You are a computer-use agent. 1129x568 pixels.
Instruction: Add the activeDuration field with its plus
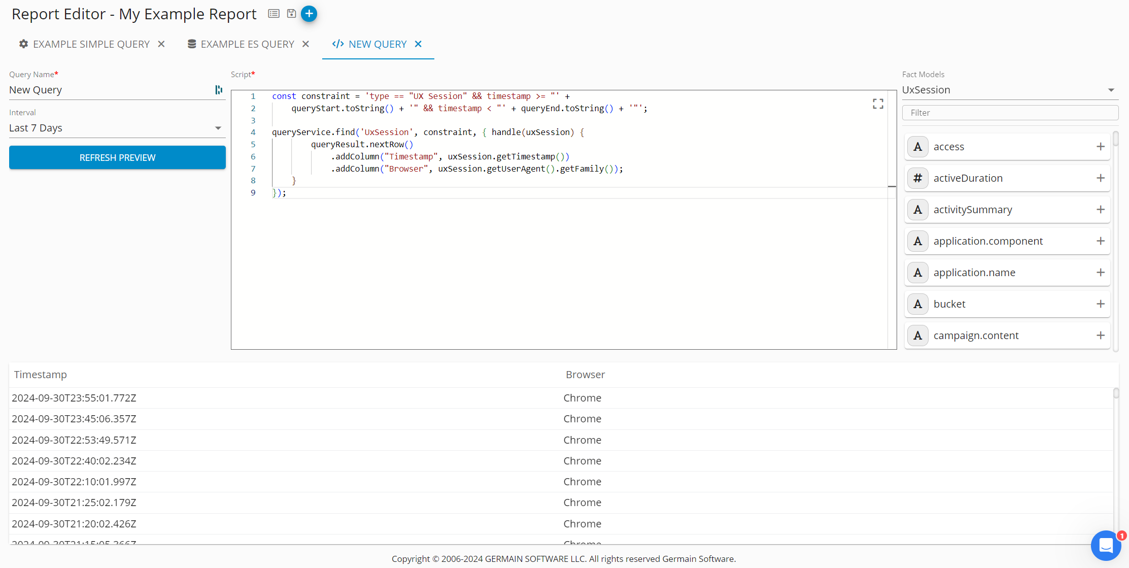point(1100,178)
